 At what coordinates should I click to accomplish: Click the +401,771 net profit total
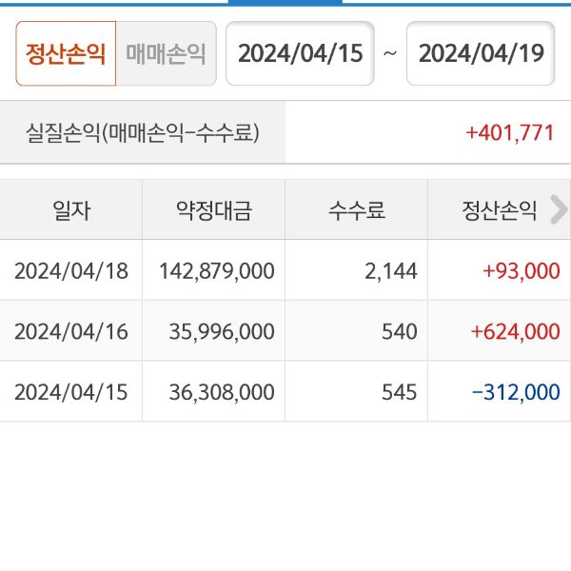tap(509, 132)
